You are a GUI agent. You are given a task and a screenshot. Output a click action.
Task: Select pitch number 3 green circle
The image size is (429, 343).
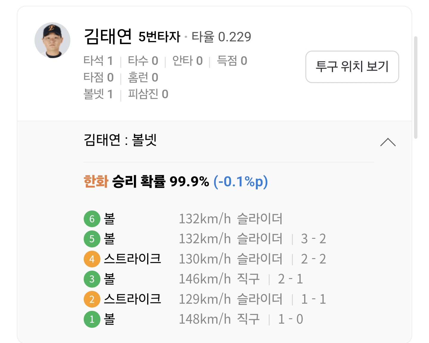[x=92, y=279]
